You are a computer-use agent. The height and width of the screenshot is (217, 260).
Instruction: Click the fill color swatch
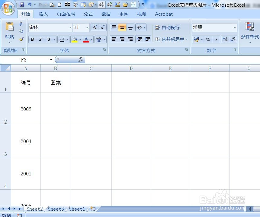tap(75, 39)
